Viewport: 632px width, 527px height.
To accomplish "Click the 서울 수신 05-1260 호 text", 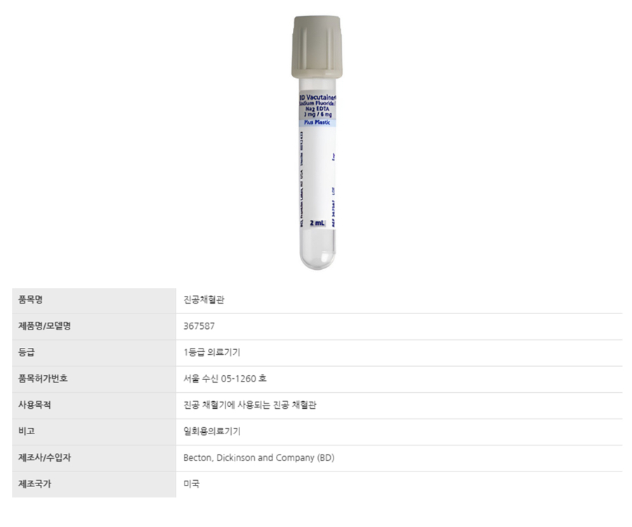I will [225, 379].
